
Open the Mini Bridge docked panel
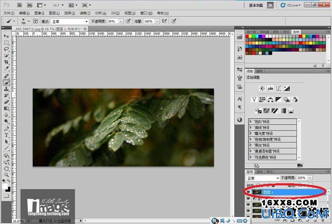239,37
